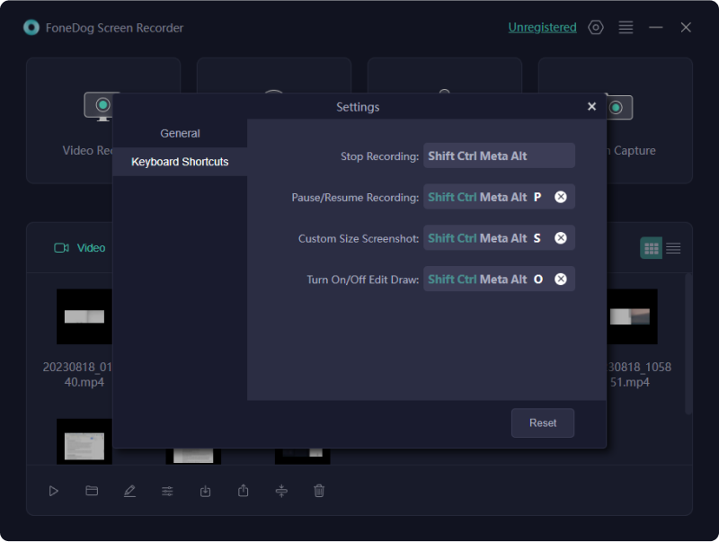The width and height of the screenshot is (719, 542).
Task: Clear the Custom Size Screenshot shortcut
Action: pyautogui.click(x=561, y=238)
